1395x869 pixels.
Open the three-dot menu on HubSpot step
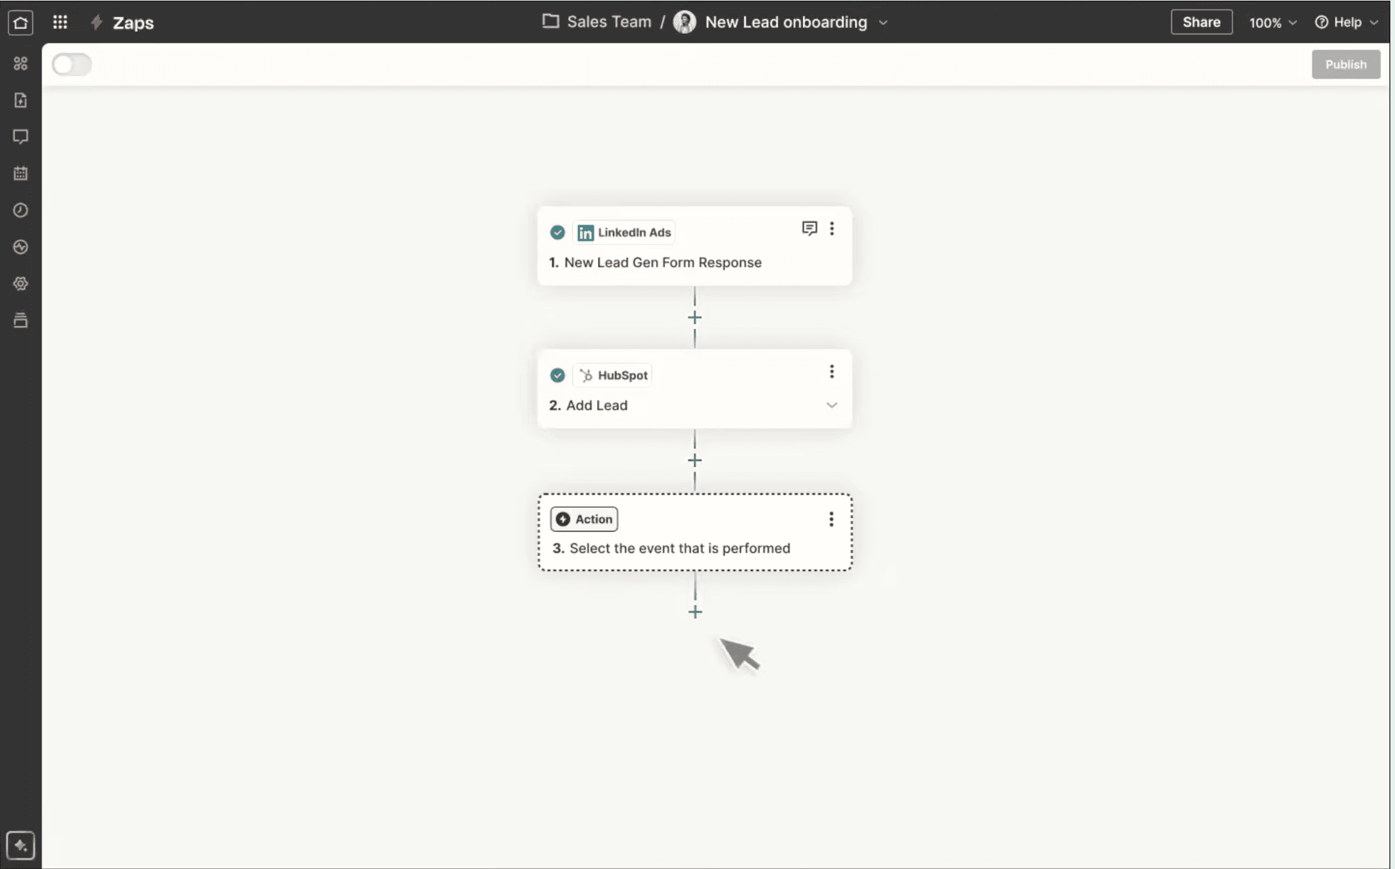coord(832,372)
